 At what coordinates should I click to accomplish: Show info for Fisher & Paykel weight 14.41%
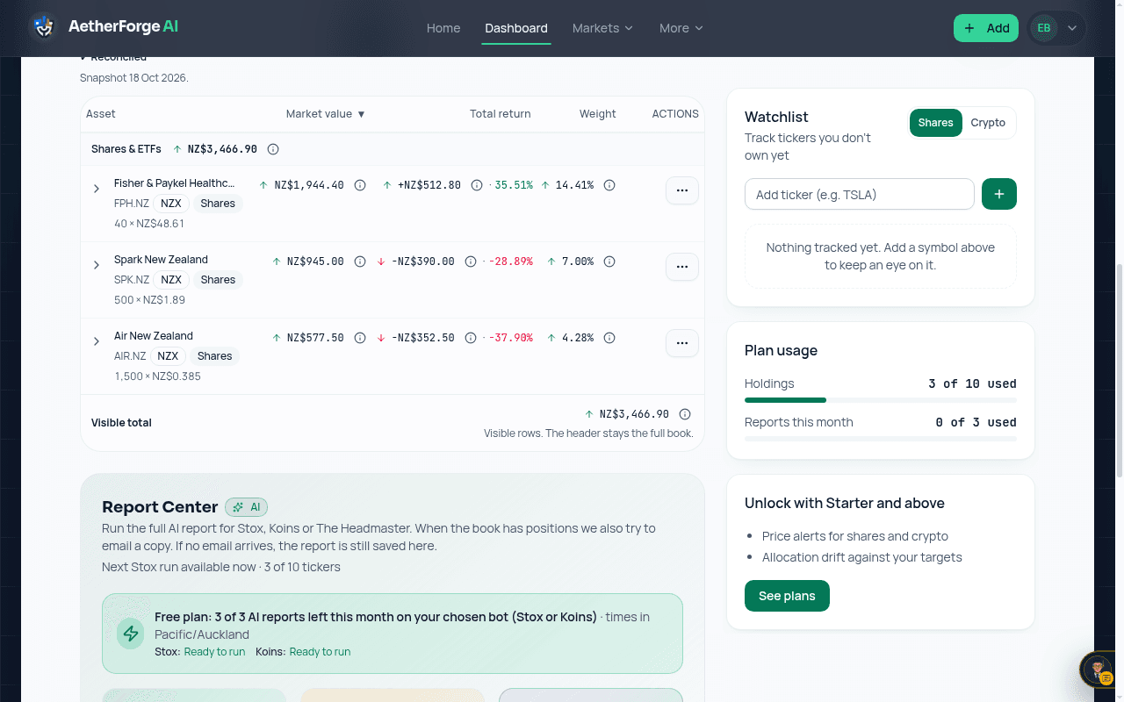point(609,185)
